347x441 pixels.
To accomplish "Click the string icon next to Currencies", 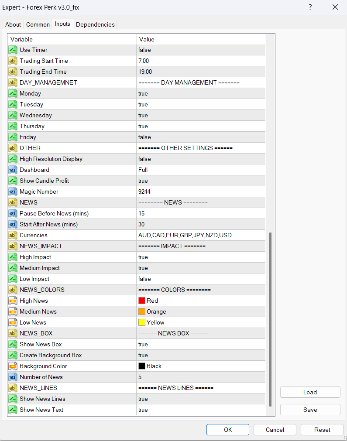I will pyautogui.click(x=13, y=235).
